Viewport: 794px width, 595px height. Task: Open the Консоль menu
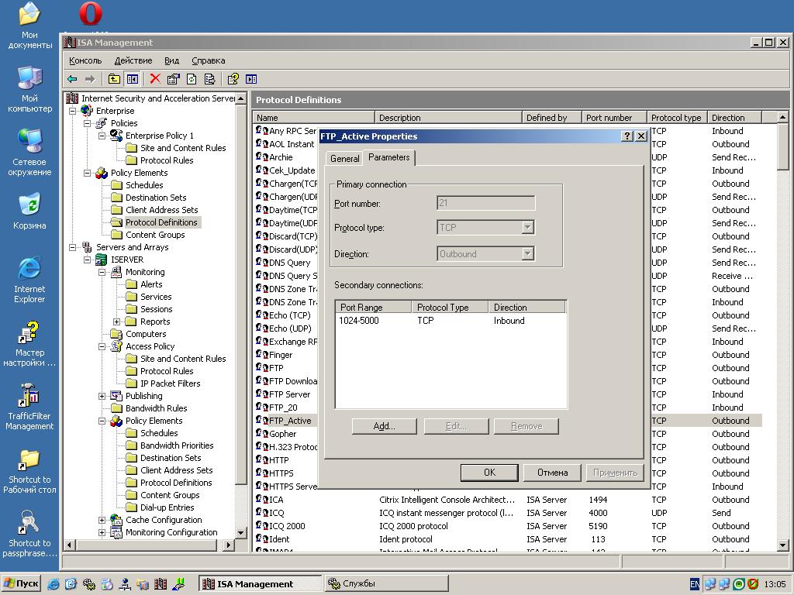click(x=85, y=60)
